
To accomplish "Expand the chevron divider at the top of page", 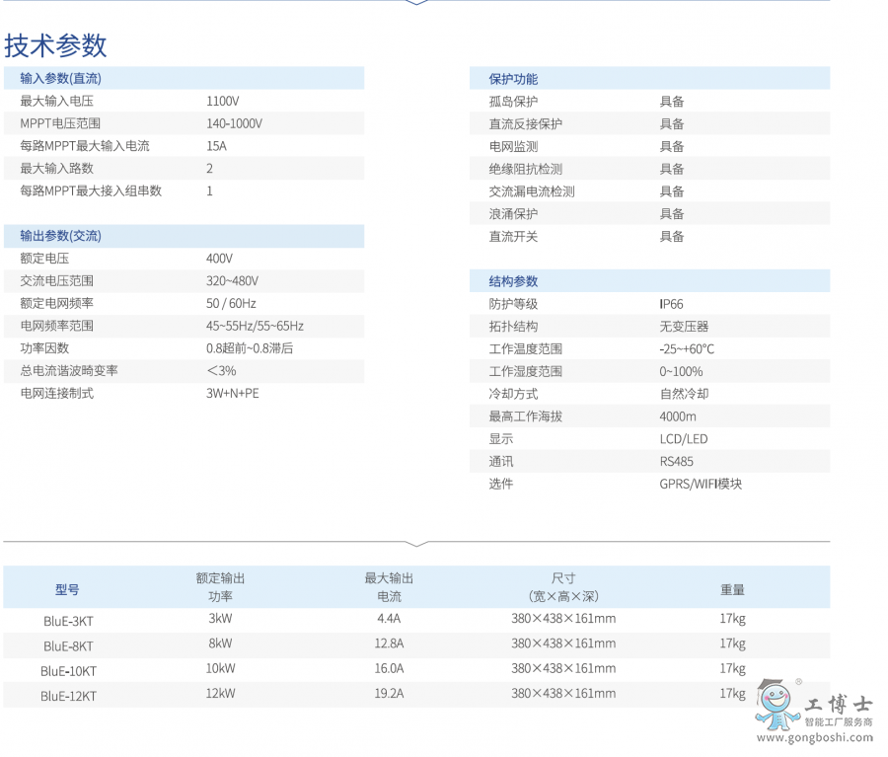I will pyautogui.click(x=418, y=3).
